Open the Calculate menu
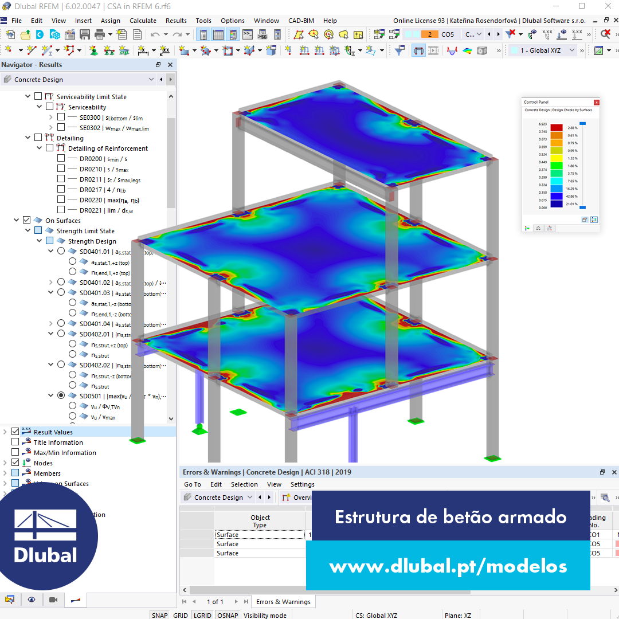 (143, 21)
